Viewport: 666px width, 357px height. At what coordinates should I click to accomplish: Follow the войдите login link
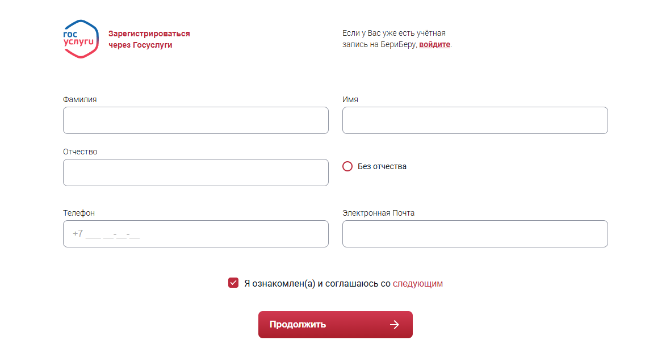pyautogui.click(x=434, y=44)
